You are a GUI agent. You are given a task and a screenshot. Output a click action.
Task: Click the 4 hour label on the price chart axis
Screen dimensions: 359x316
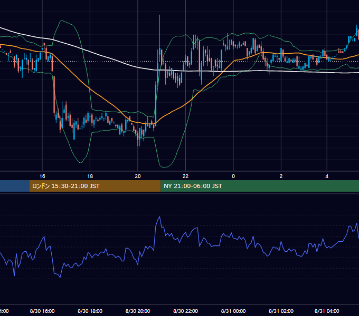click(x=327, y=176)
